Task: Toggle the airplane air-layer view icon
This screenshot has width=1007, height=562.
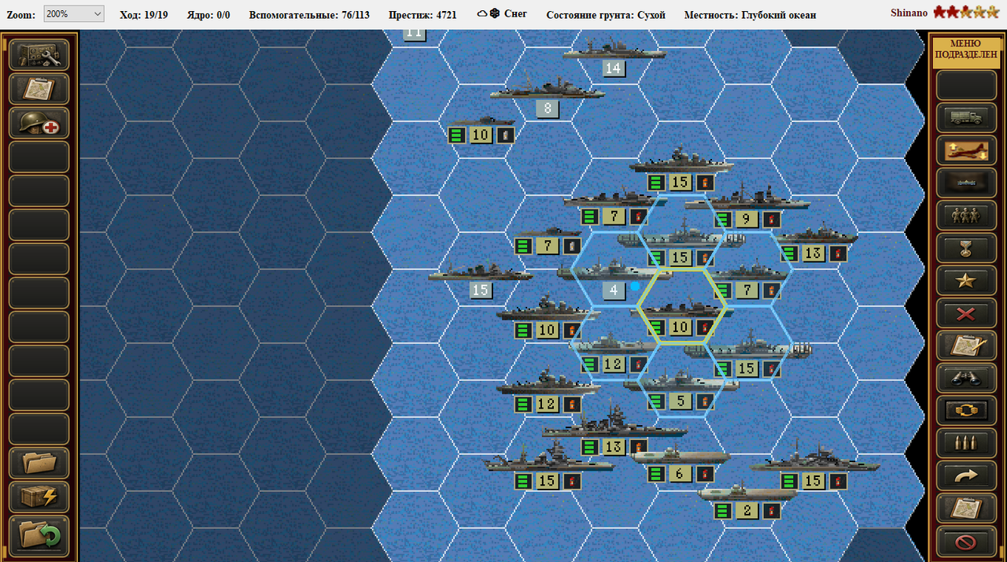Action: [966, 150]
